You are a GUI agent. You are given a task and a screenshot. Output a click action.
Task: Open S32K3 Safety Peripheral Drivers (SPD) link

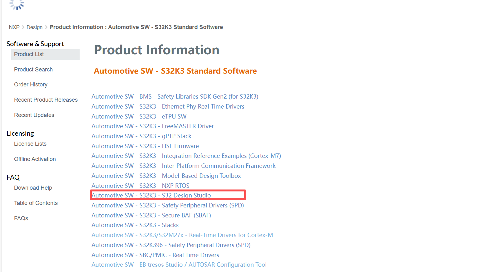coord(168,206)
